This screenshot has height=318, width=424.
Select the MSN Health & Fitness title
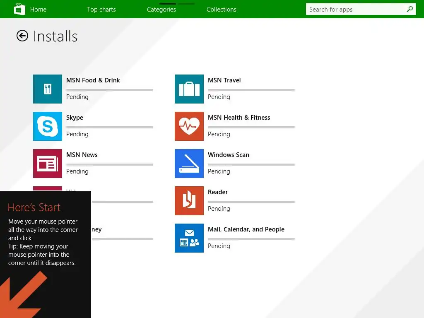239,118
